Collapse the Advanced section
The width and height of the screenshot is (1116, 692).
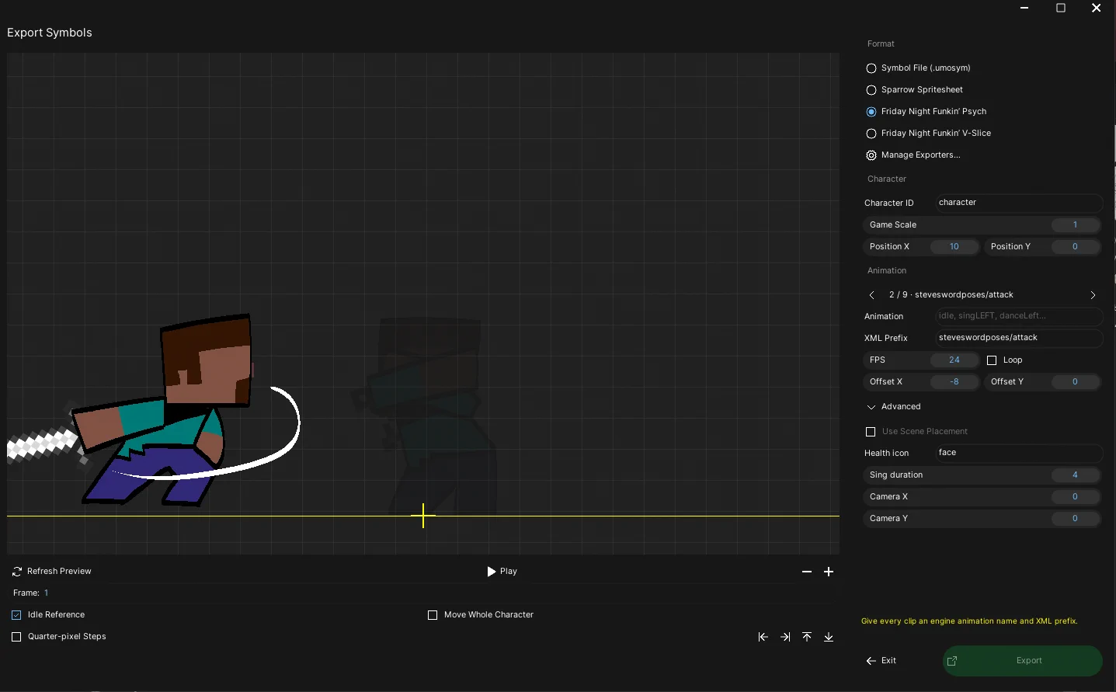click(893, 407)
